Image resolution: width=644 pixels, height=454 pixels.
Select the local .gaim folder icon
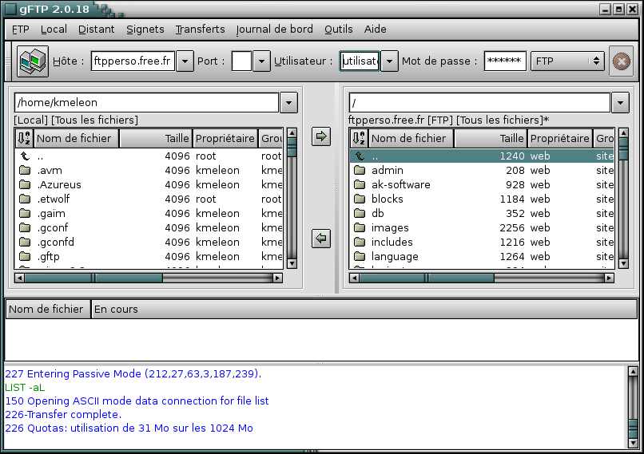click(25, 213)
